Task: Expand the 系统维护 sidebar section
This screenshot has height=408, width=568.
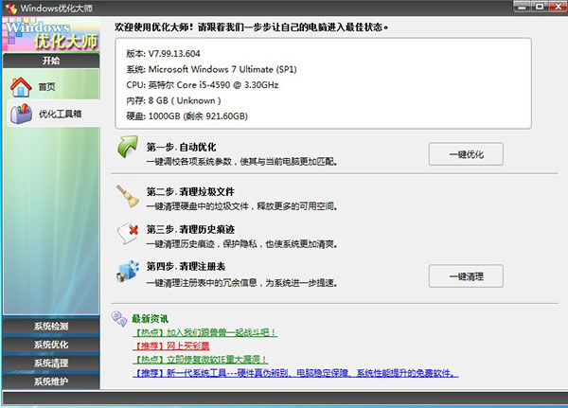Action: click(x=50, y=381)
